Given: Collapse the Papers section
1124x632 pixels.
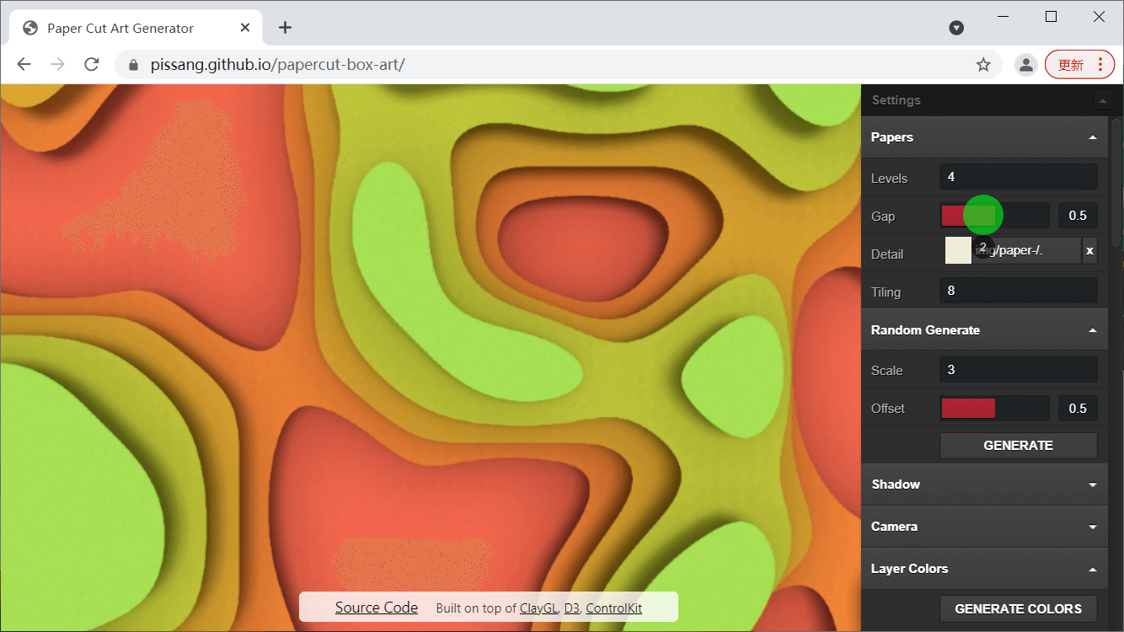Looking at the screenshot, I should [x=1093, y=137].
